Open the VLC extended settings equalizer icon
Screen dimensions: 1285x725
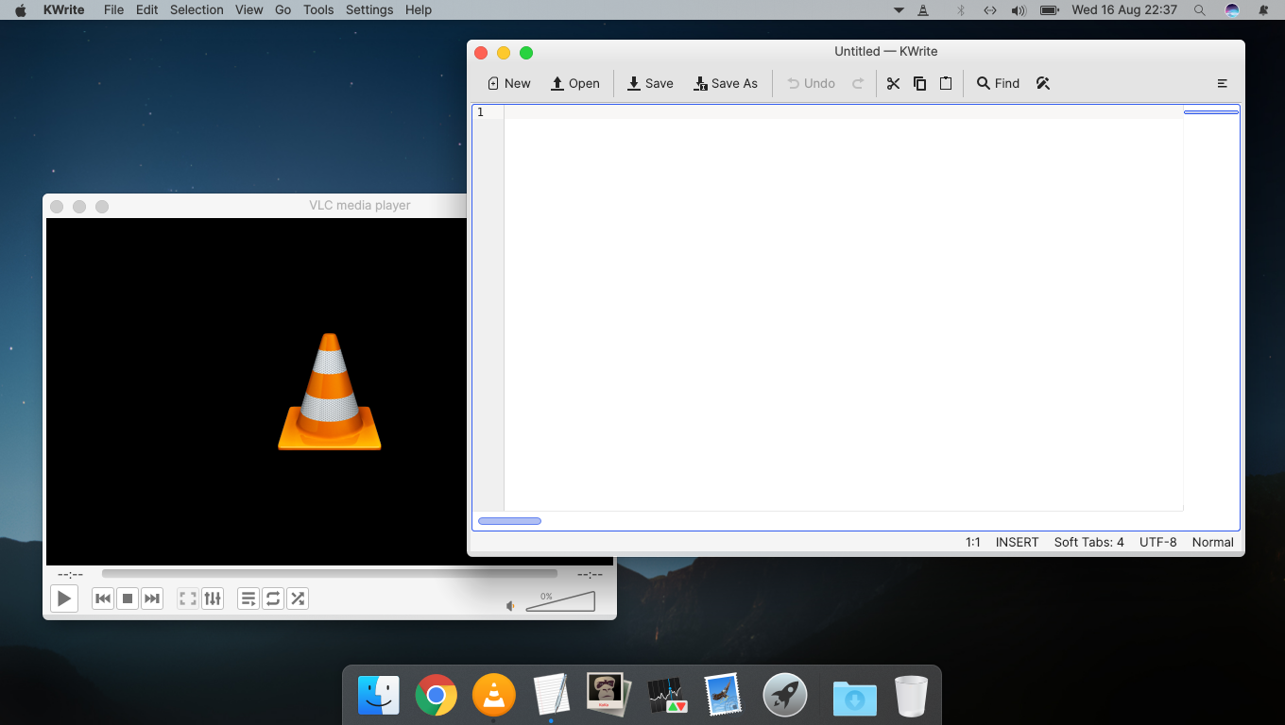click(213, 599)
